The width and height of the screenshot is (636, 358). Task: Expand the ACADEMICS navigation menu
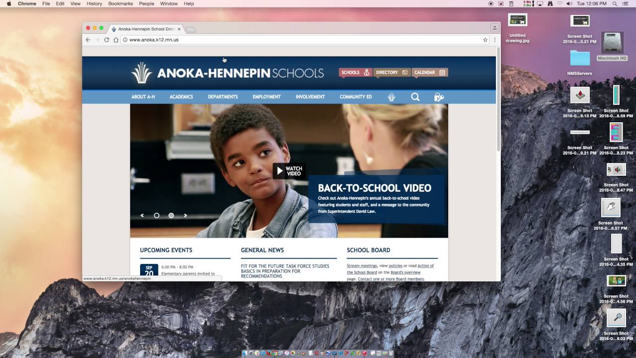pos(181,97)
